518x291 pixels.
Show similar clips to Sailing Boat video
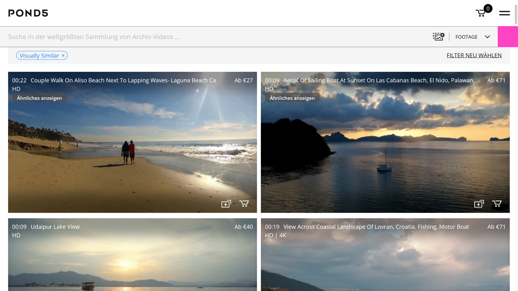(x=292, y=98)
